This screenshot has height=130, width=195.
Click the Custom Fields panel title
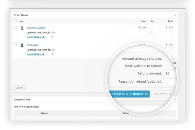22,100
